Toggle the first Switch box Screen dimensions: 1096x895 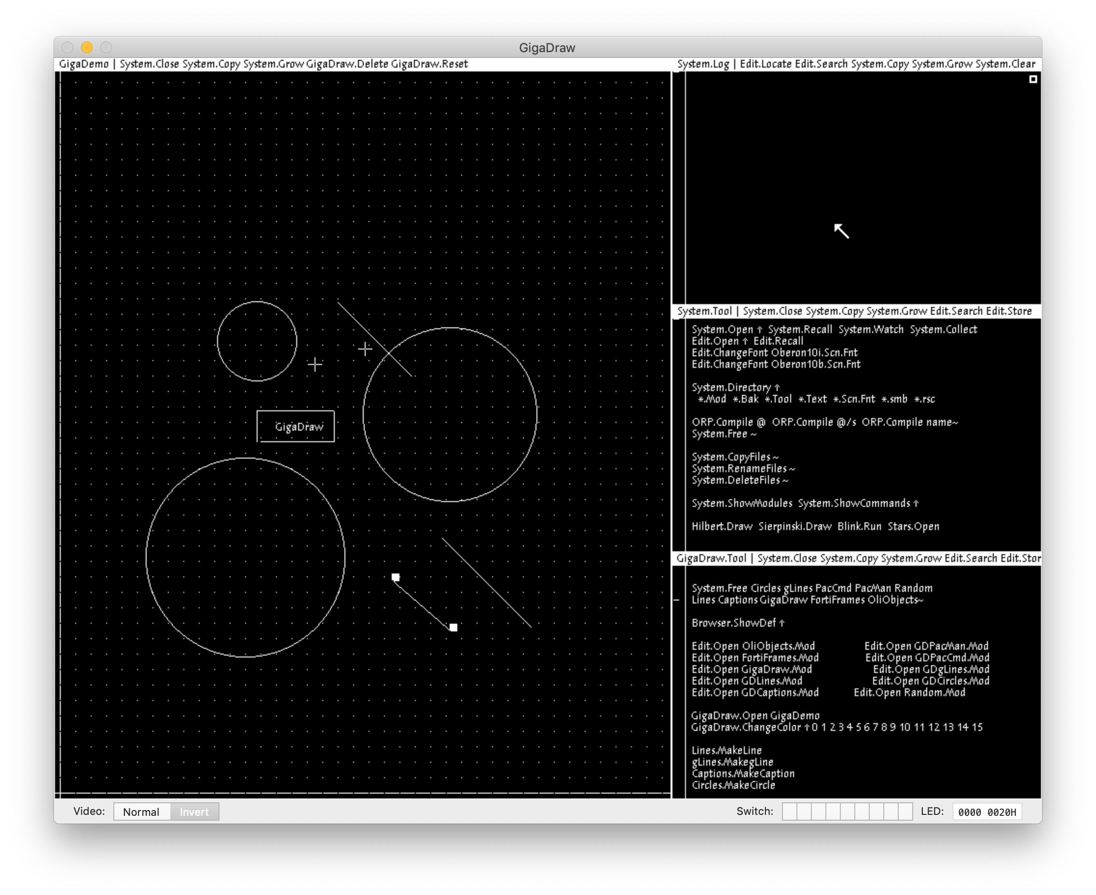pyautogui.click(x=790, y=811)
